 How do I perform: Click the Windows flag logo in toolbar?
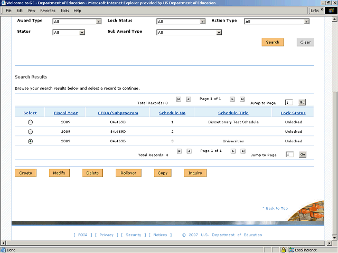(331, 11)
